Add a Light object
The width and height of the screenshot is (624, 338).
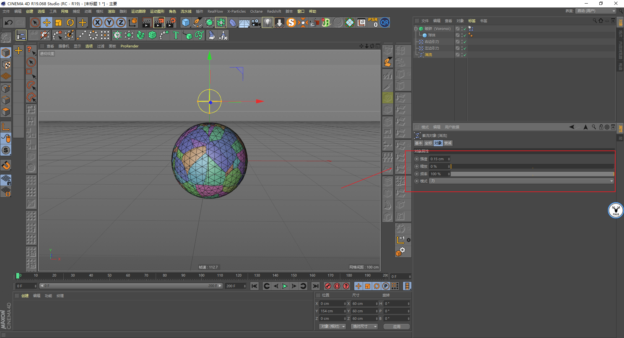[267, 22]
